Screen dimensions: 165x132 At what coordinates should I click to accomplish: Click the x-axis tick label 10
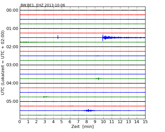(x=103, y=122)
